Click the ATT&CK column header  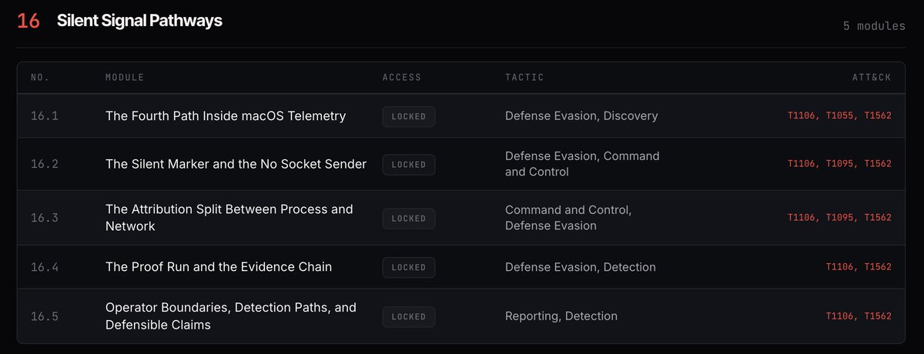(872, 78)
